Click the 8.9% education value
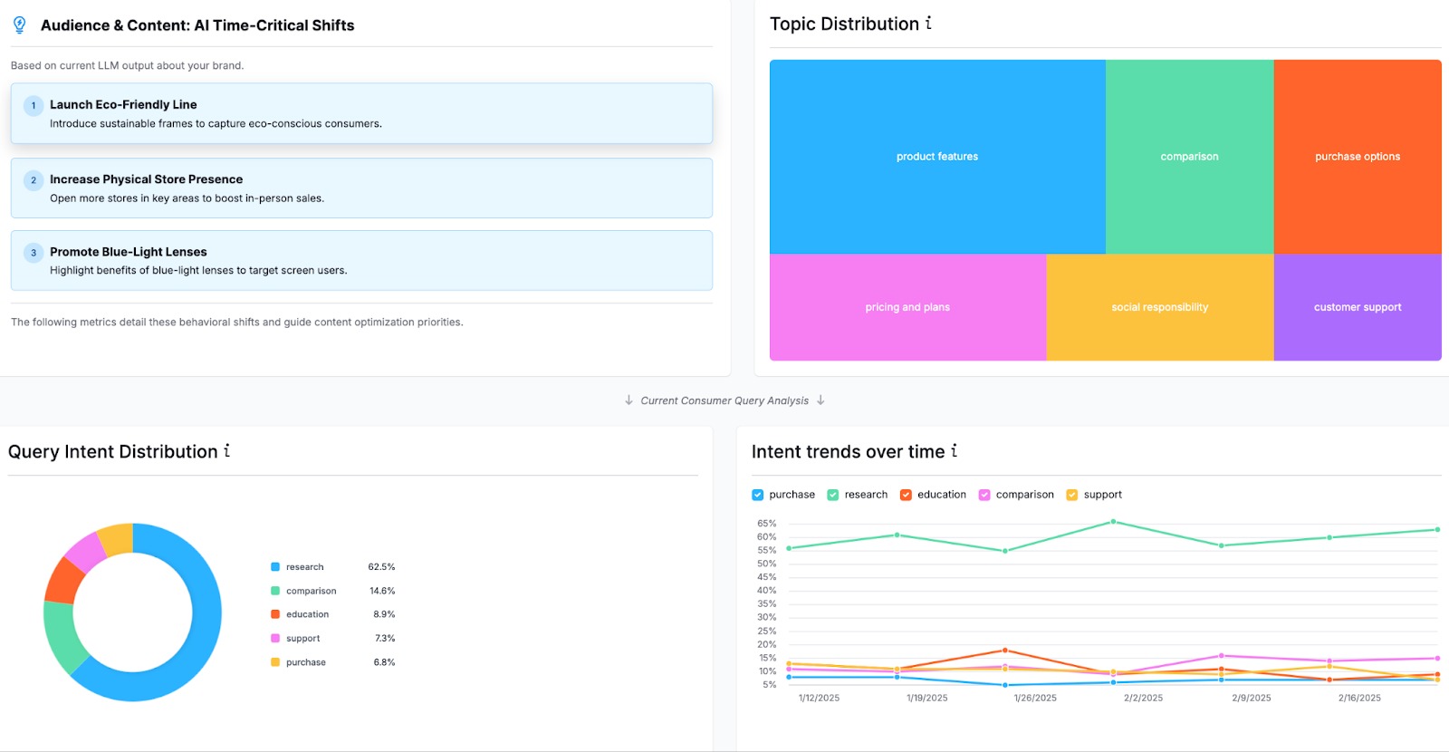The width and height of the screenshot is (1449, 752). click(x=384, y=614)
